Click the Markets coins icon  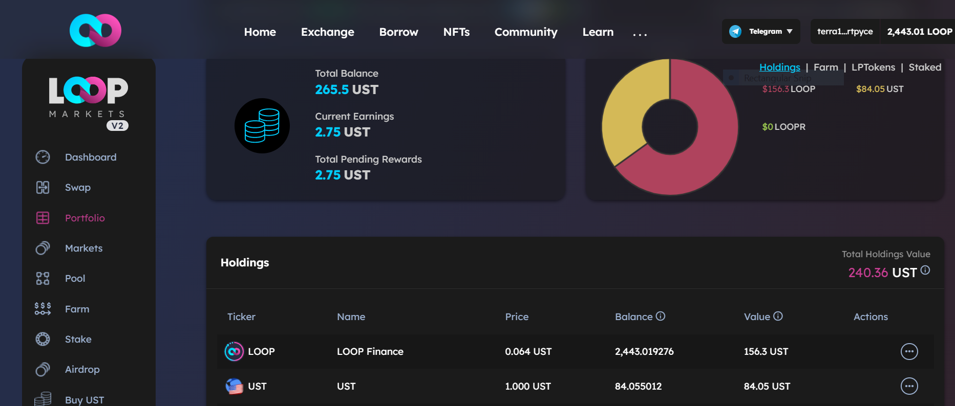[x=43, y=248]
